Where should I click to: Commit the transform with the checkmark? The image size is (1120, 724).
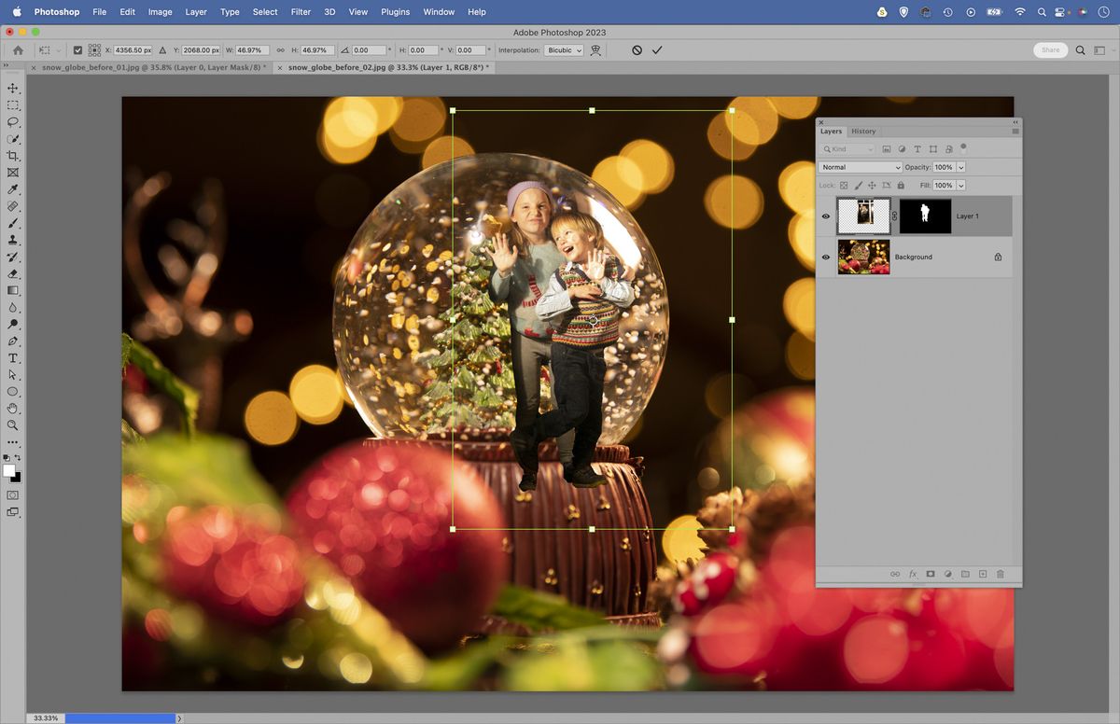pos(658,50)
